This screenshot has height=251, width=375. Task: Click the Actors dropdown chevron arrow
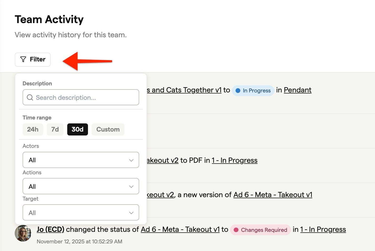[x=131, y=160]
